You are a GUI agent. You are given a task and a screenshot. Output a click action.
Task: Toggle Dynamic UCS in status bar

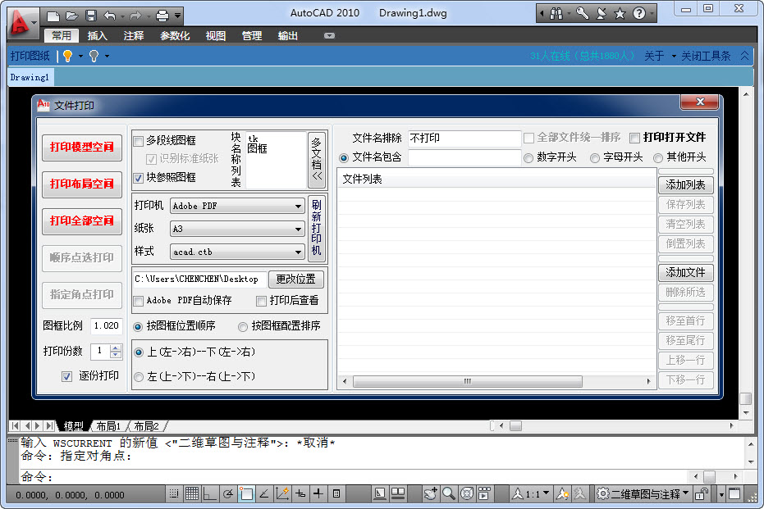(282, 494)
